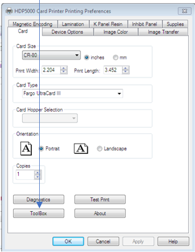Open the Diagnostics button
Screen dimensions: 195x252
39,199
